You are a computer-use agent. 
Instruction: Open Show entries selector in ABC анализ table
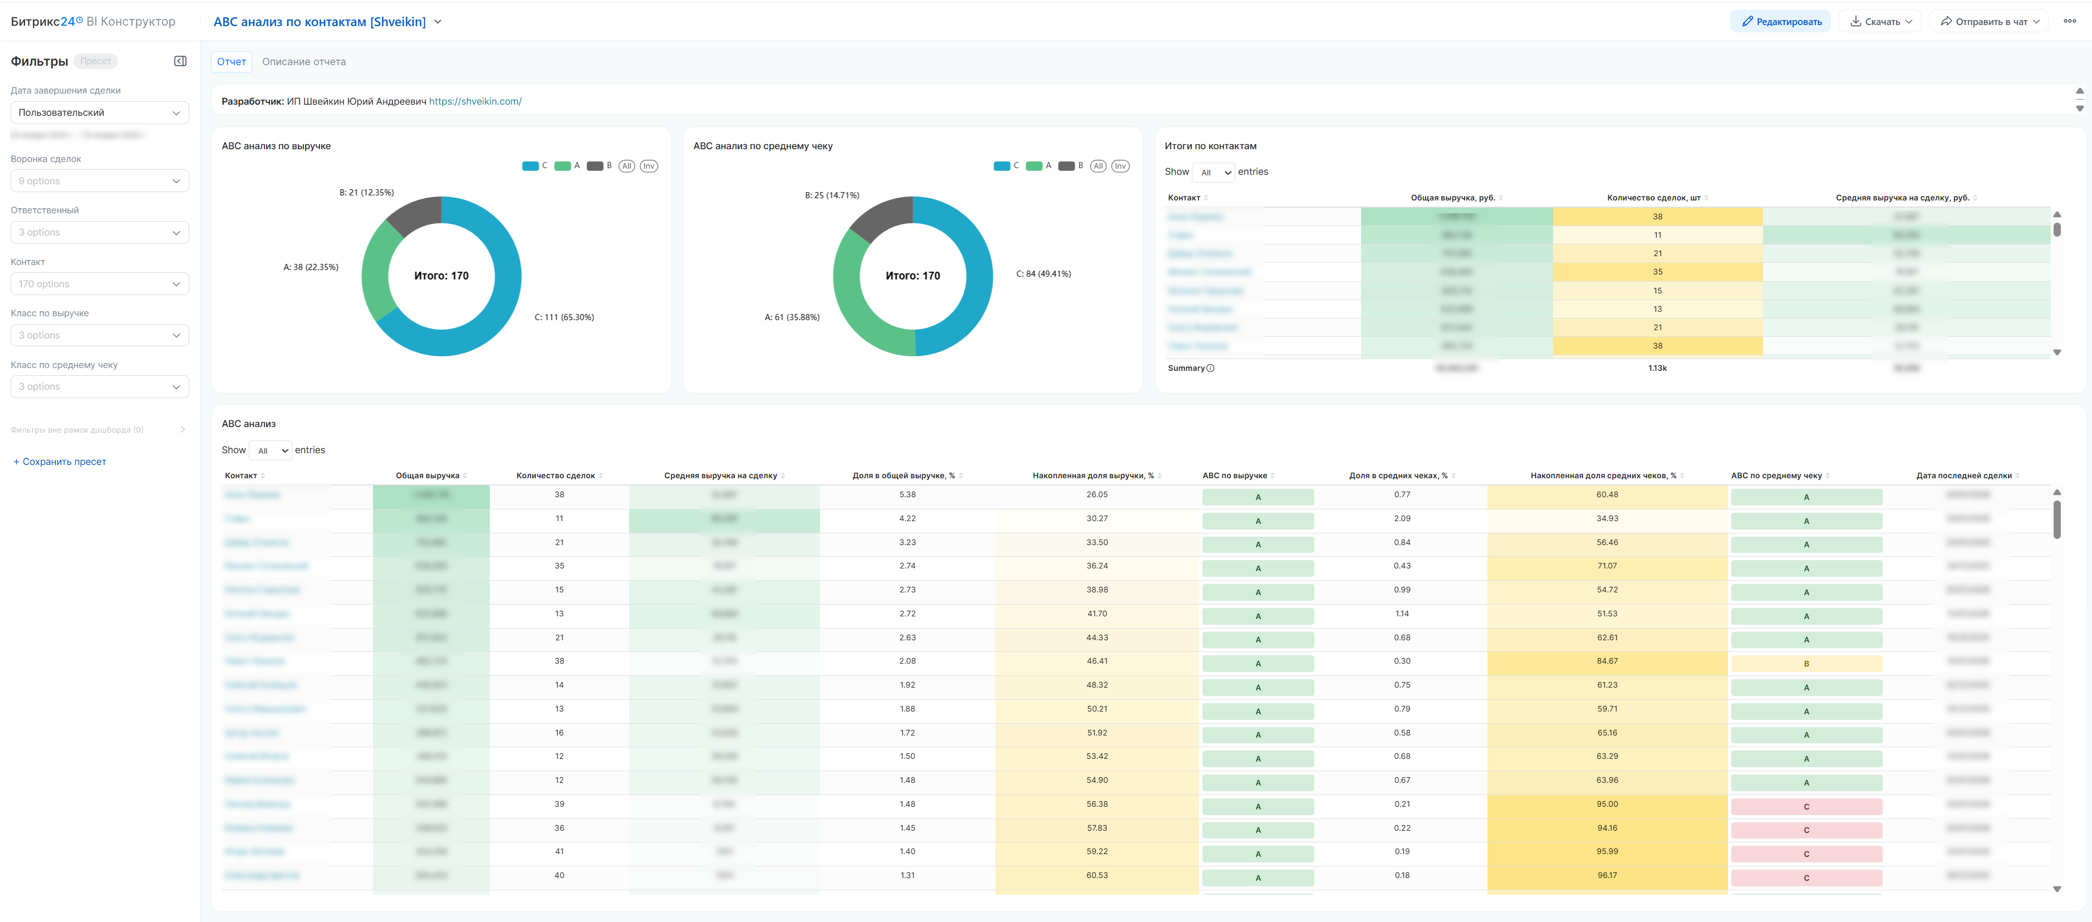pyautogui.click(x=271, y=451)
